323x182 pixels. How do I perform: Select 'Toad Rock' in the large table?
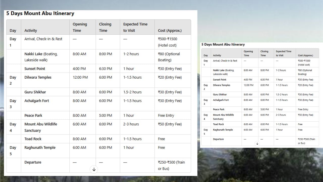point(33,139)
